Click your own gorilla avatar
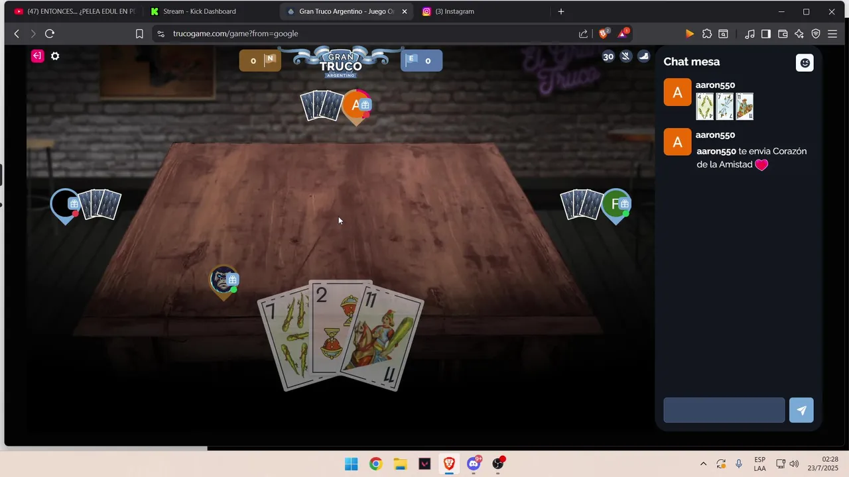Viewport: 849px width, 477px height. 224,281
